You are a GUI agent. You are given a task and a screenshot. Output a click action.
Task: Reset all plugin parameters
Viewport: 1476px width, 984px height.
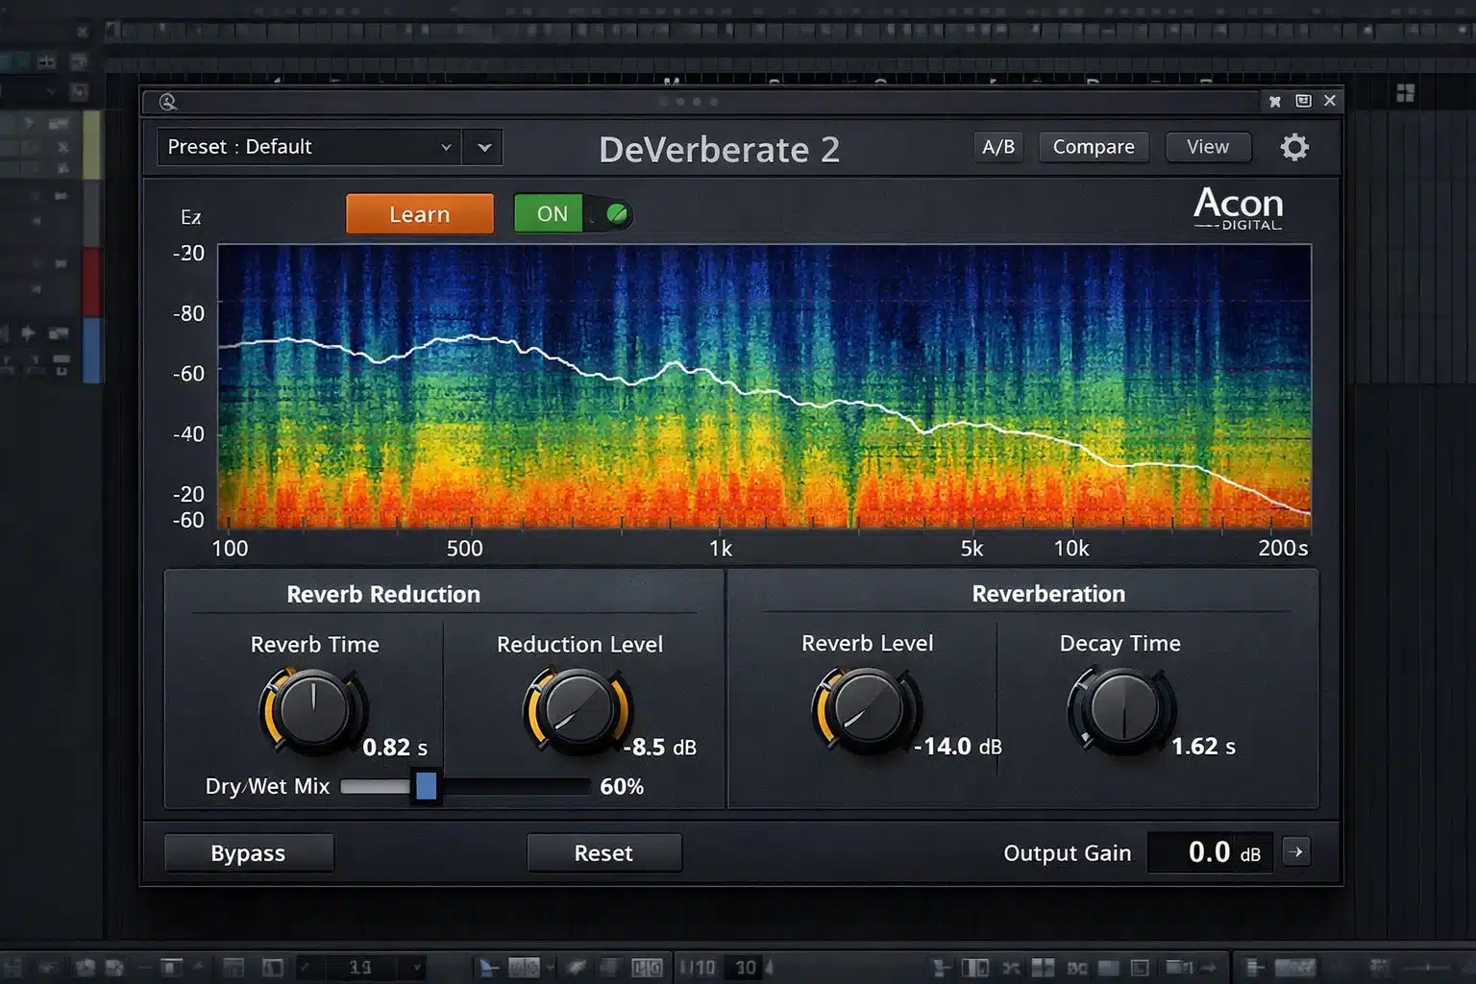point(603,851)
